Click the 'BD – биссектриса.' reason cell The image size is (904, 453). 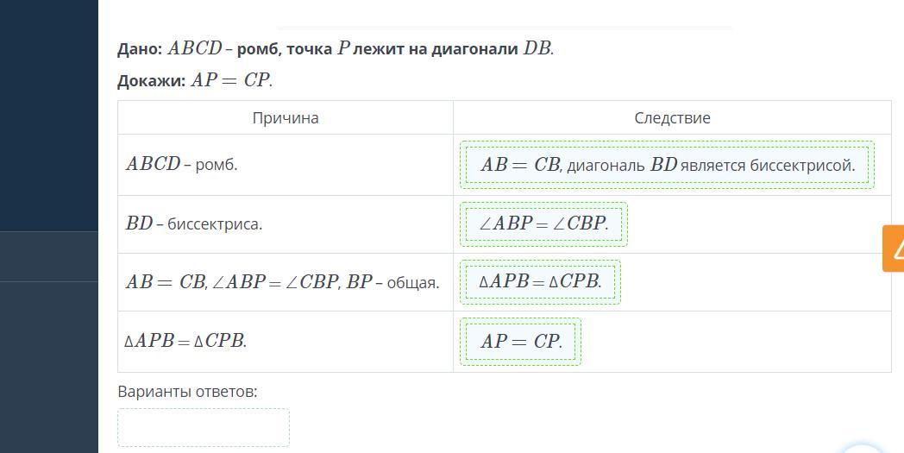pyautogui.click(x=194, y=224)
